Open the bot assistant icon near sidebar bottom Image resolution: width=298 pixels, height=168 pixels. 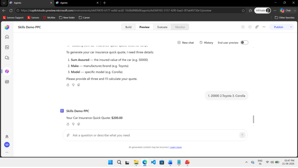(x=7, y=136)
